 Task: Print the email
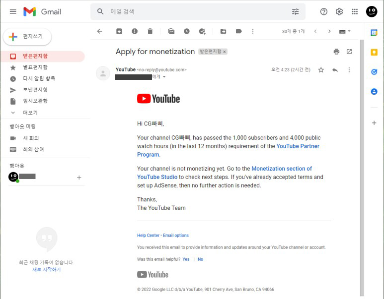(336, 52)
